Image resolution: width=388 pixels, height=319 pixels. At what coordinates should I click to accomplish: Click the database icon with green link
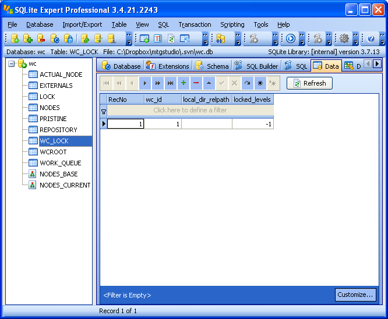pyautogui.click(x=85, y=38)
